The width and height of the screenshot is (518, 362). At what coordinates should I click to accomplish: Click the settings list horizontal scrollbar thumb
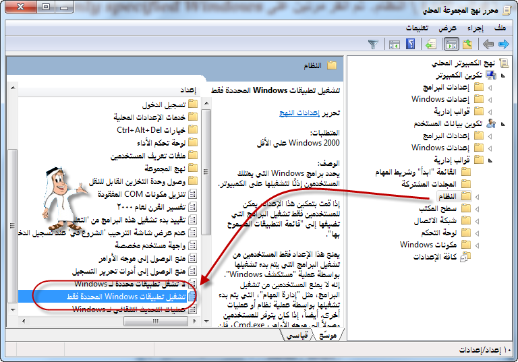[x=156, y=321]
